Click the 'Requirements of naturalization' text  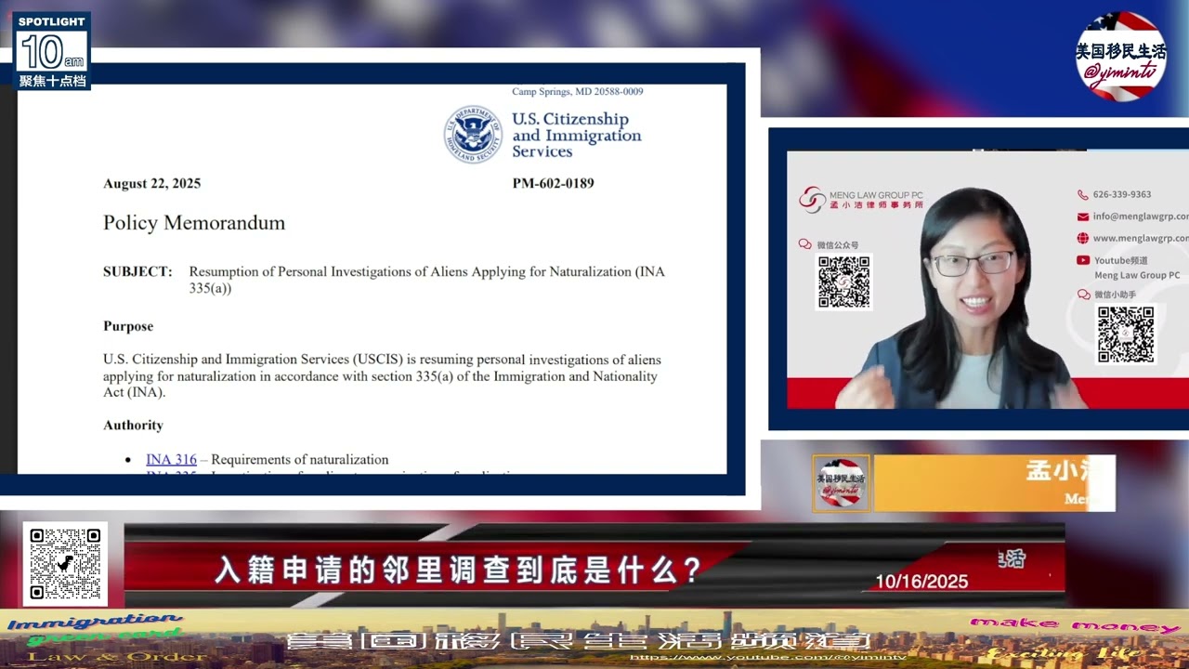click(300, 459)
